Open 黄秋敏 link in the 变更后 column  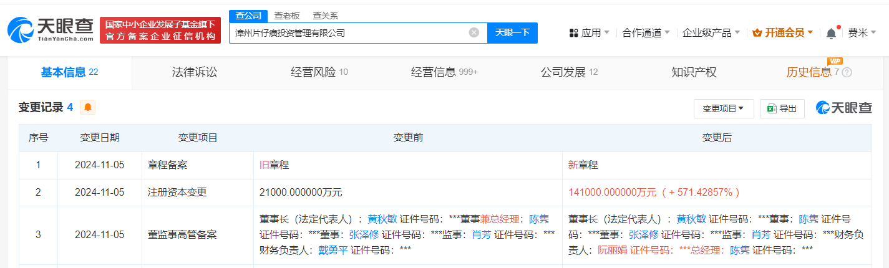pyautogui.click(x=691, y=219)
